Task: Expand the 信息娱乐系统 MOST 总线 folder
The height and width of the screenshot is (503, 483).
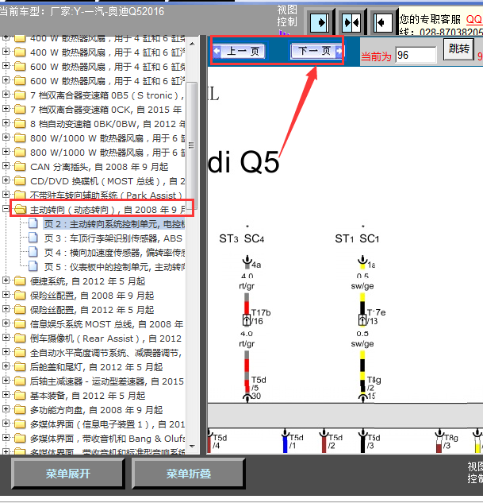Action: 6,323
